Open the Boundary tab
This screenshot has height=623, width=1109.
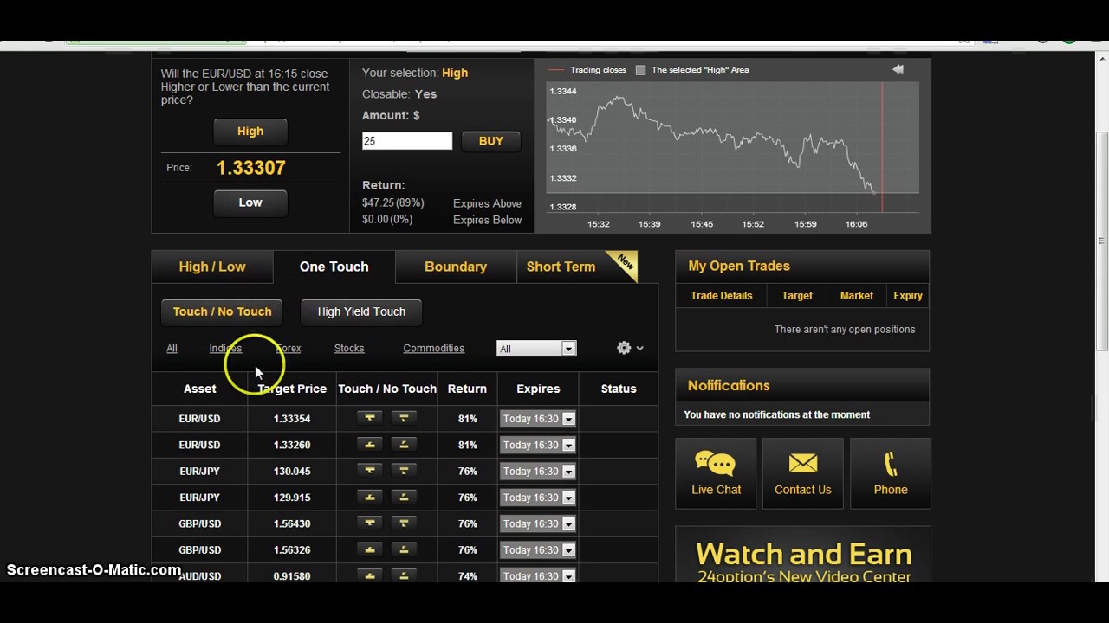pos(456,267)
